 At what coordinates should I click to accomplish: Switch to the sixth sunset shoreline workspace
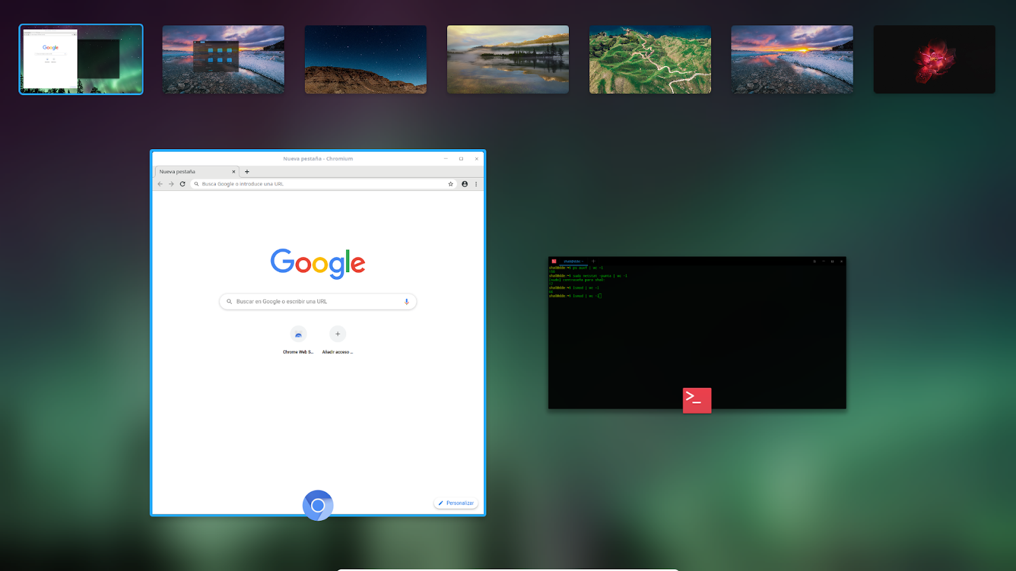point(792,60)
